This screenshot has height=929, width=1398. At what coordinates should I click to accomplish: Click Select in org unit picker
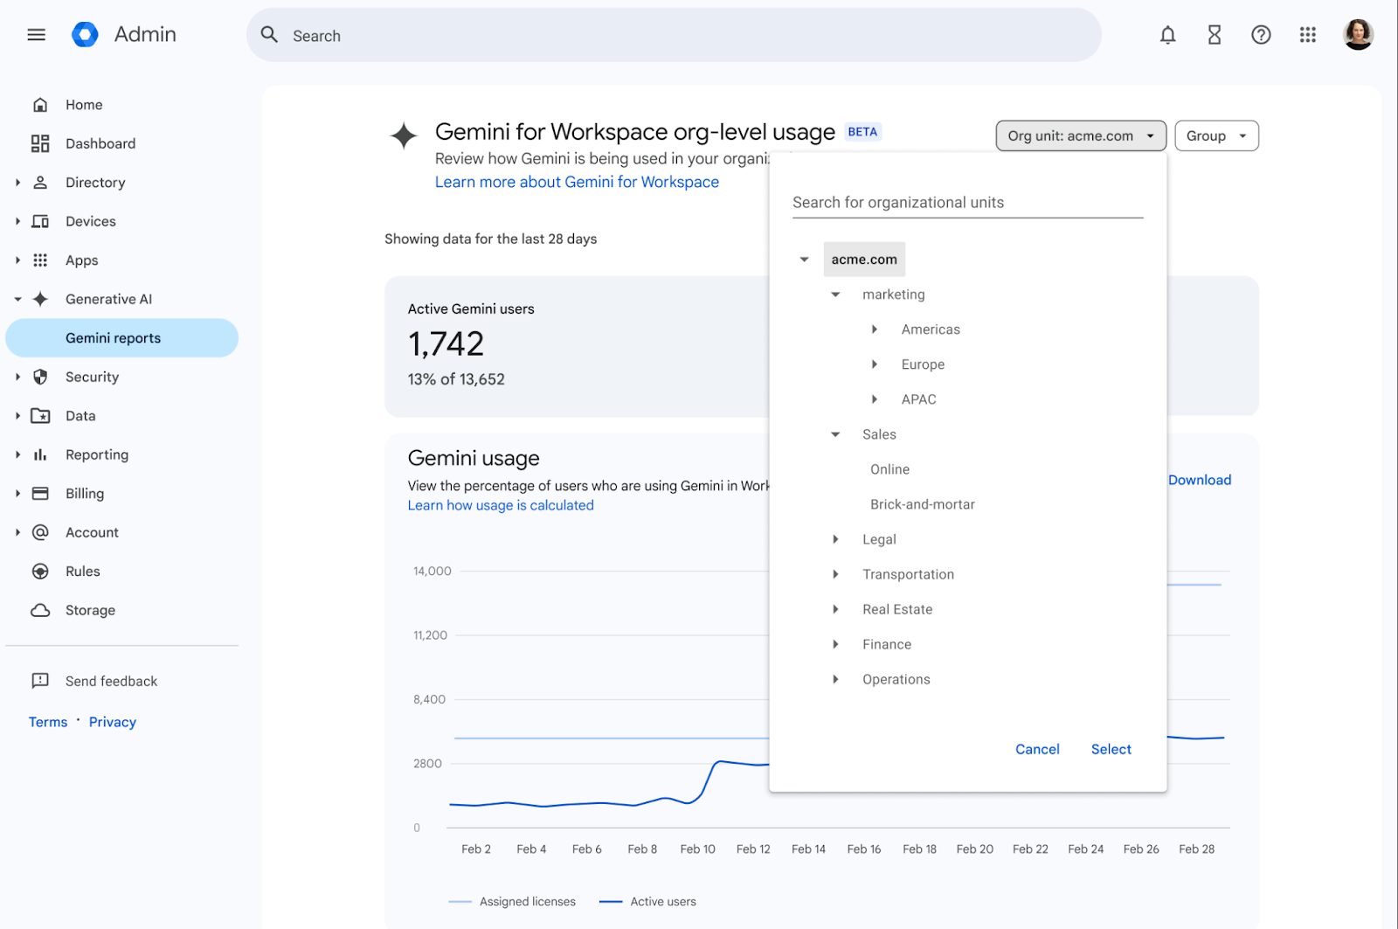(1111, 749)
